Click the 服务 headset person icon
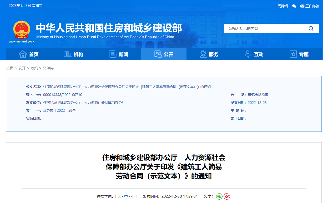 coord(203,54)
